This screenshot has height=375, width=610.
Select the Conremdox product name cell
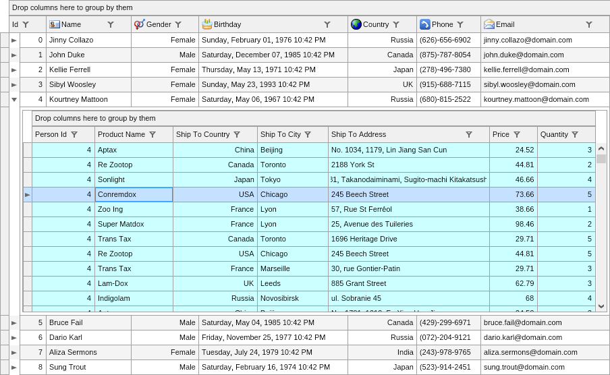pos(134,194)
